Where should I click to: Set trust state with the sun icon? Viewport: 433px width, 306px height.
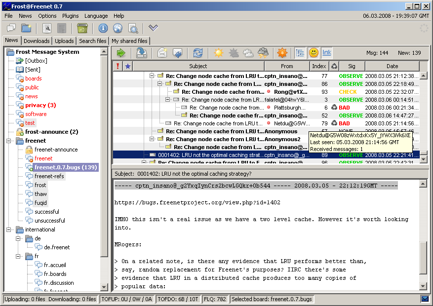(218, 53)
